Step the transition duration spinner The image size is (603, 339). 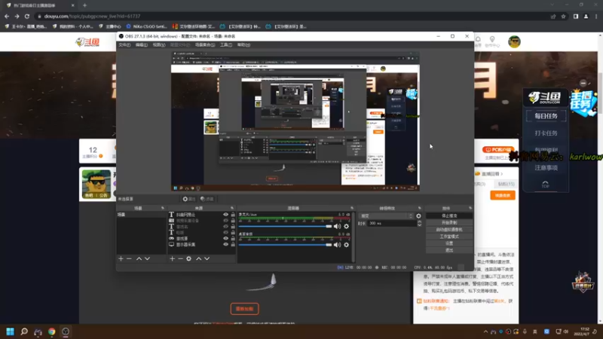[x=419, y=223]
